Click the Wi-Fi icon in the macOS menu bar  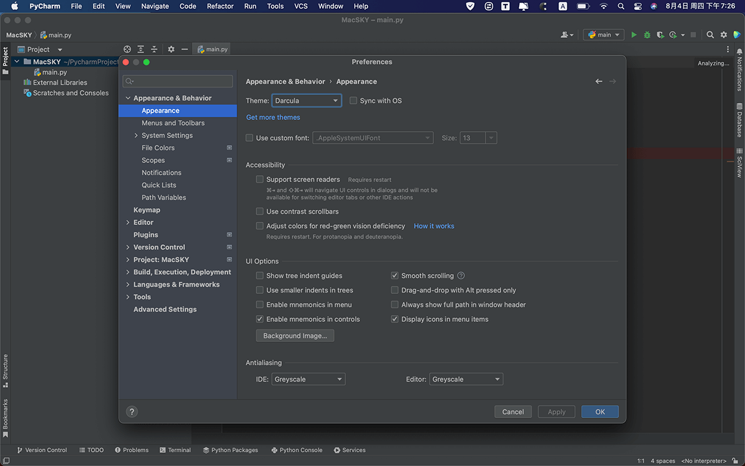tap(603, 6)
